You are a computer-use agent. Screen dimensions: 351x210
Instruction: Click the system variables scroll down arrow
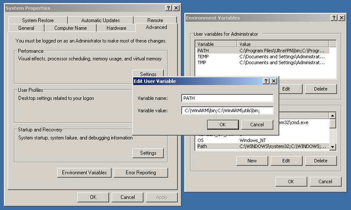point(333,147)
